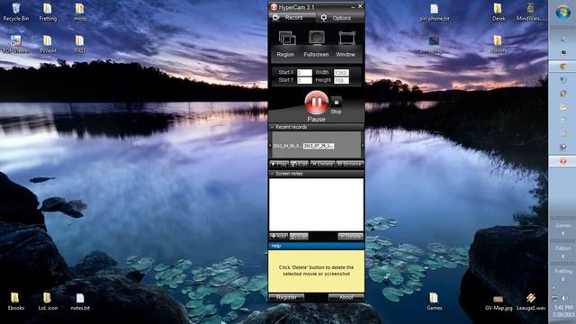Open the LoL icon folder

(48, 301)
